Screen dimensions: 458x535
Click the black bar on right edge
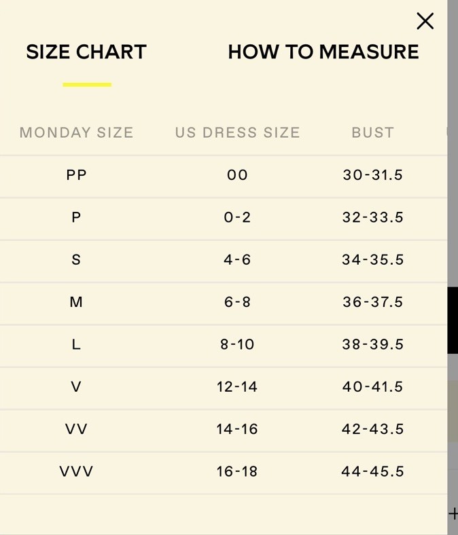pyautogui.click(x=453, y=320)
